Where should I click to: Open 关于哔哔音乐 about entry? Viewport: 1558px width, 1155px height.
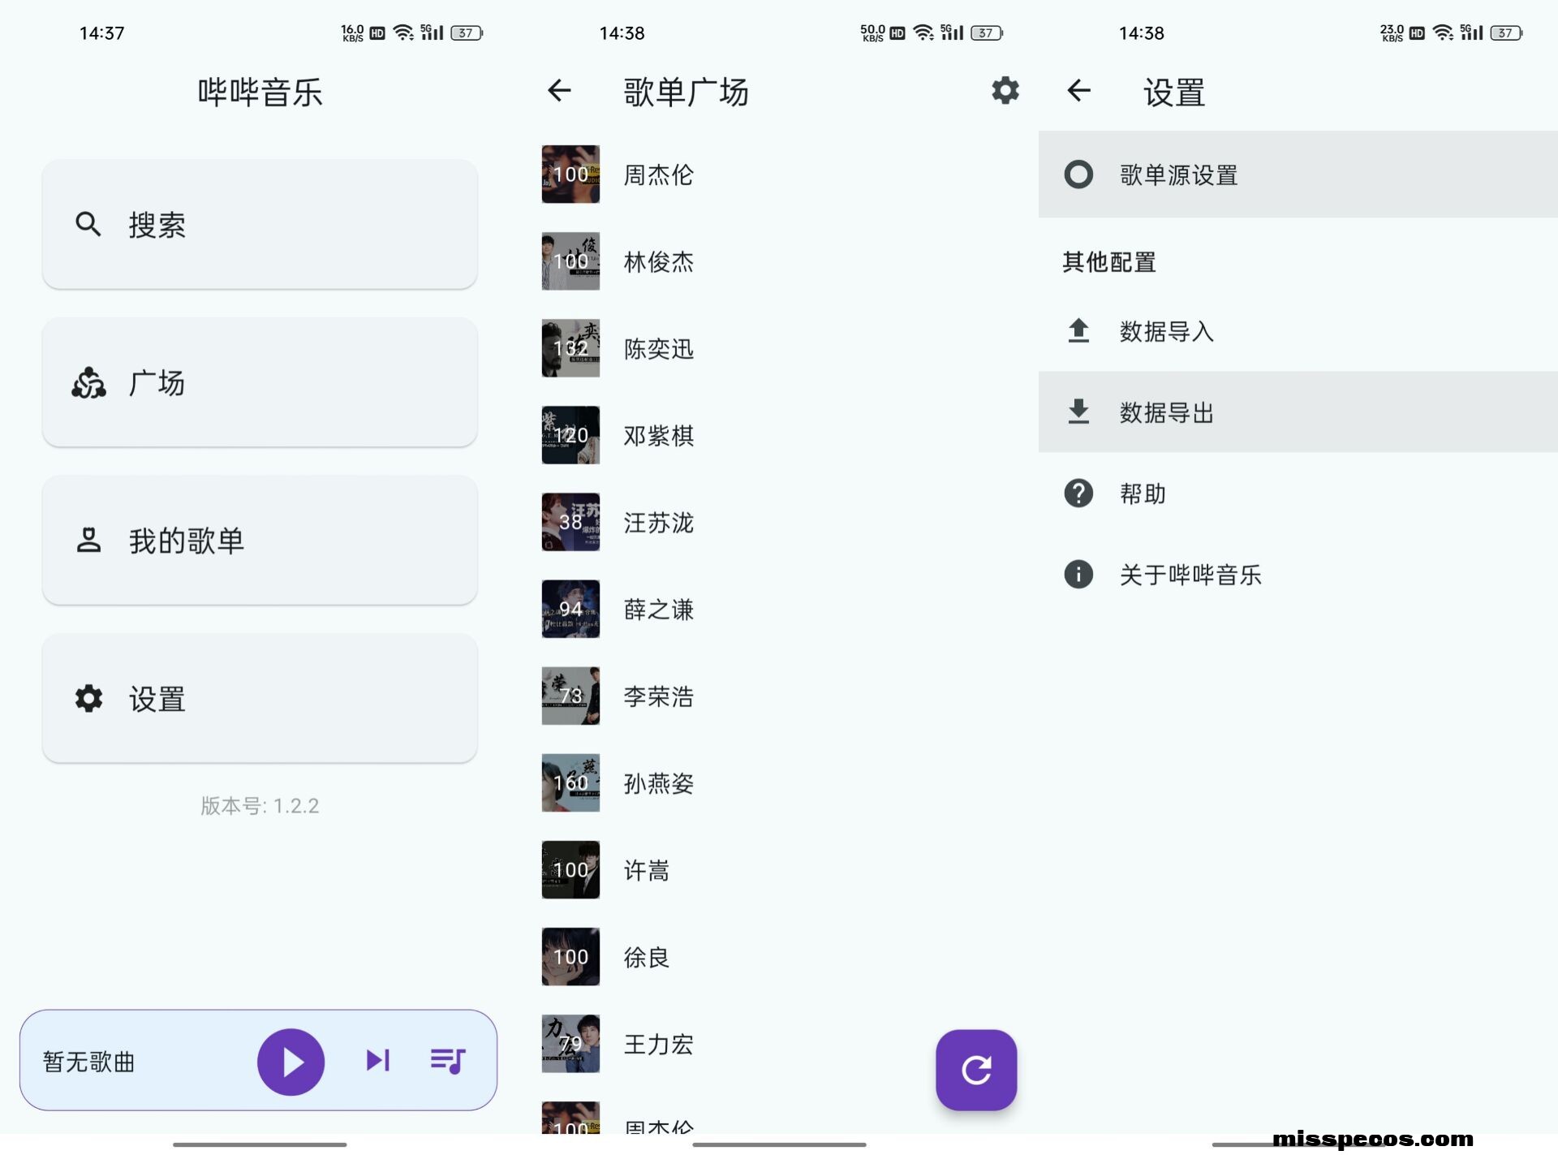[1298, 575]
